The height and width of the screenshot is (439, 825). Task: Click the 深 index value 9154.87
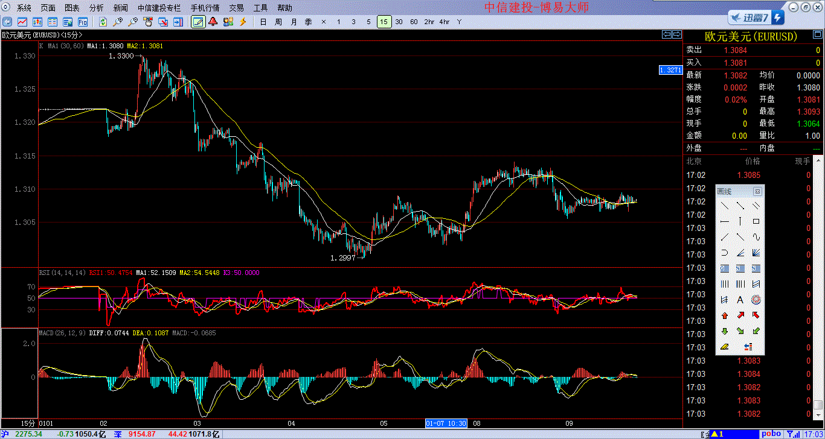coord(143,434)
